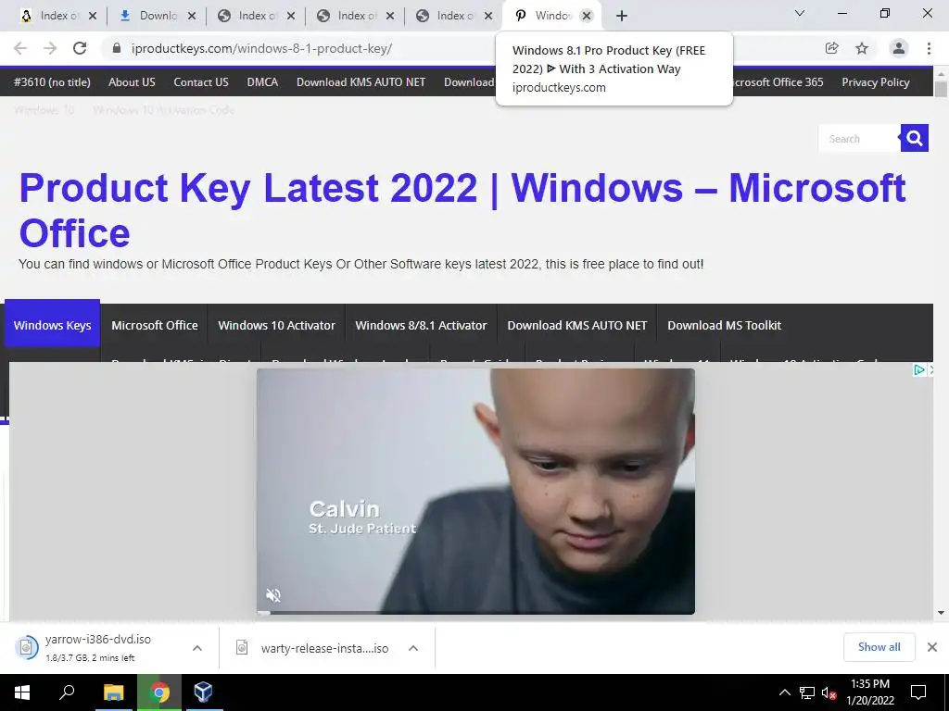Screen dimensions: 949x711
Task: Open Windows 8/8.1 Activator menu item
Action: pos(421,325)
